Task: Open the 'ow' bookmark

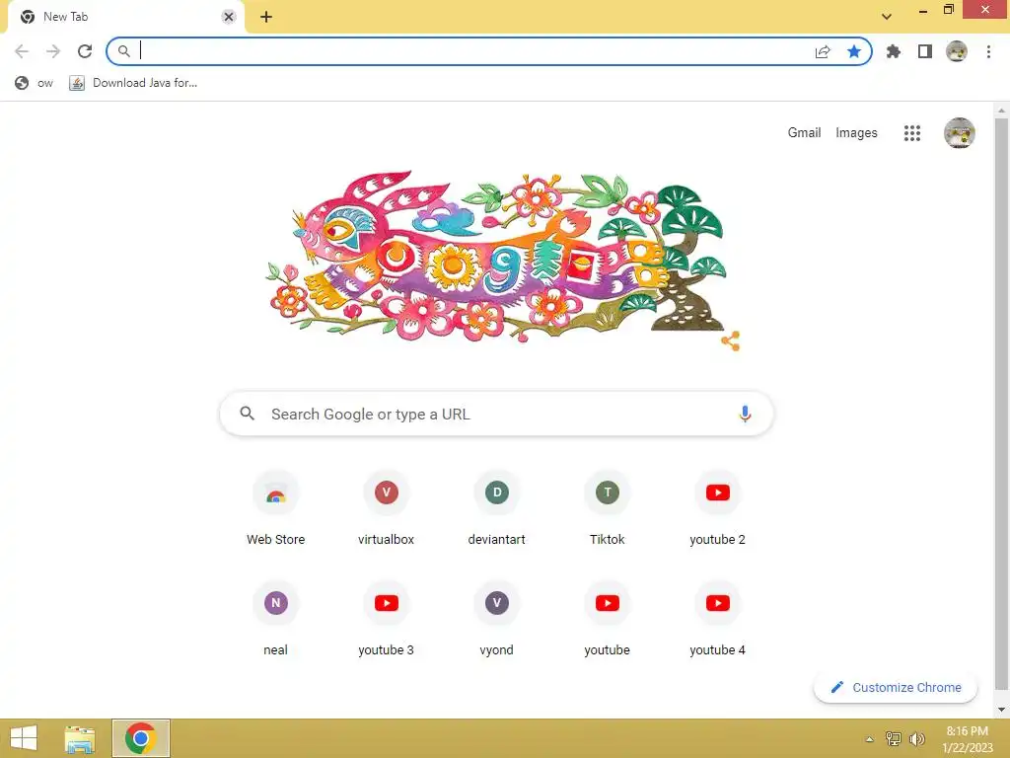Action: tap(35, 83)
